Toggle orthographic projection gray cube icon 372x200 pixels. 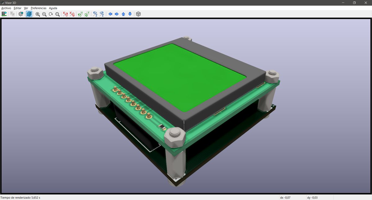[x=138, y=14]
